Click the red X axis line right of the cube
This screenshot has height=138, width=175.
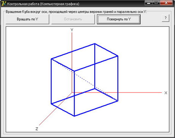[x=140, y=92]
